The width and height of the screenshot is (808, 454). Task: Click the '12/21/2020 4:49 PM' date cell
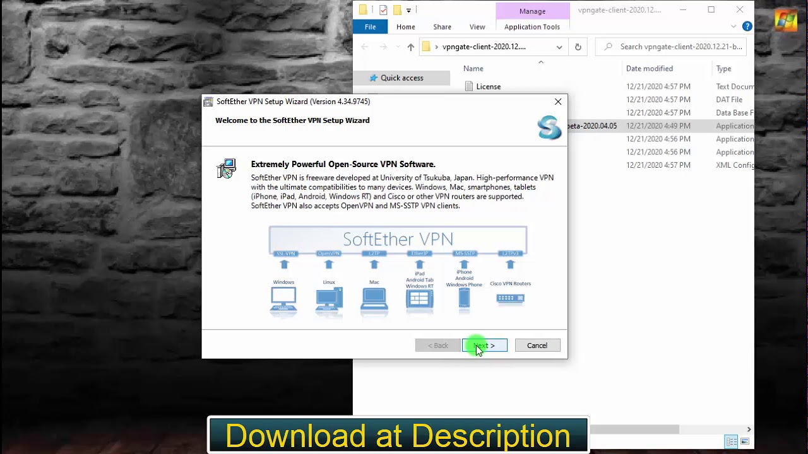(658, 126)
